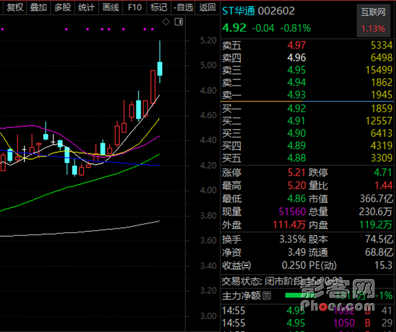Image resolution: width=396 pixels, height=332 pixels.
Task: Select 买四 bid price 4.89
Action: [297, 145]
